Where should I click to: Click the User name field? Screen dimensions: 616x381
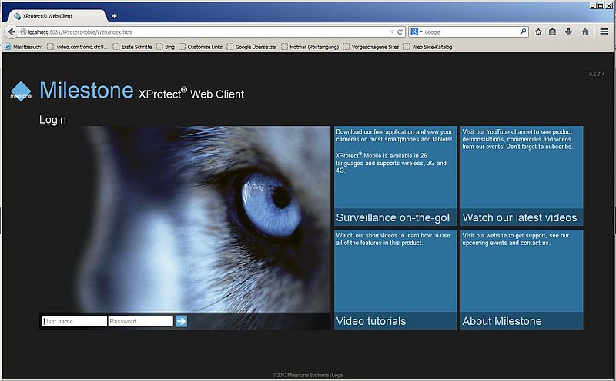(74, 321)
